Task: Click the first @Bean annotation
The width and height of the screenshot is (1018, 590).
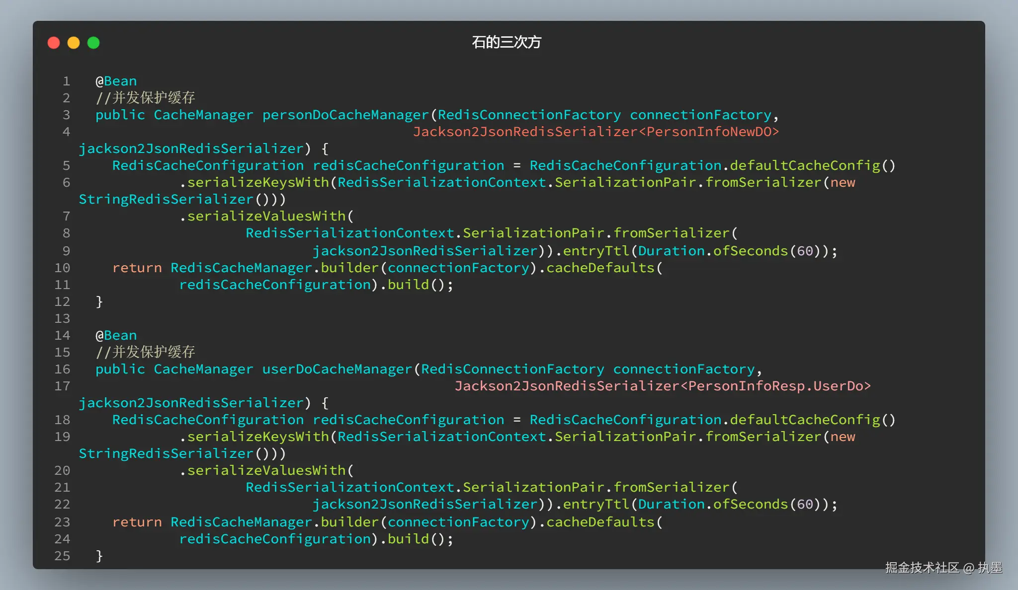Action: [116, 81]
